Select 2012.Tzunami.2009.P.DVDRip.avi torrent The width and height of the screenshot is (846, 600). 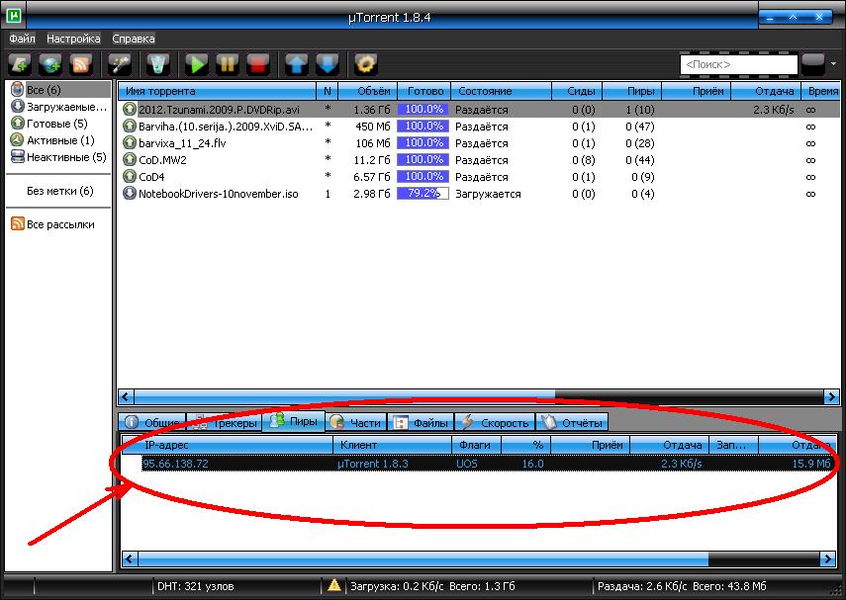[479, 110]
